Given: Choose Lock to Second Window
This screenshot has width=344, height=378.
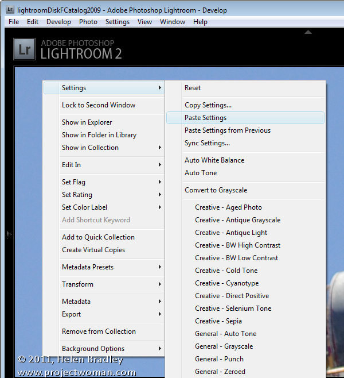Looking at the screenshot, I should [x=104, y=105].
